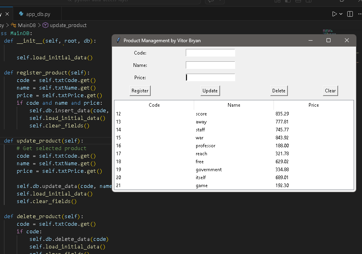This screenshot has height=254, width=362.
Task: Select the row with name 'staff'
Action: [234, 129]
